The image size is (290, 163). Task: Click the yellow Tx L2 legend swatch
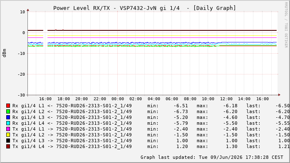(8, 135)
